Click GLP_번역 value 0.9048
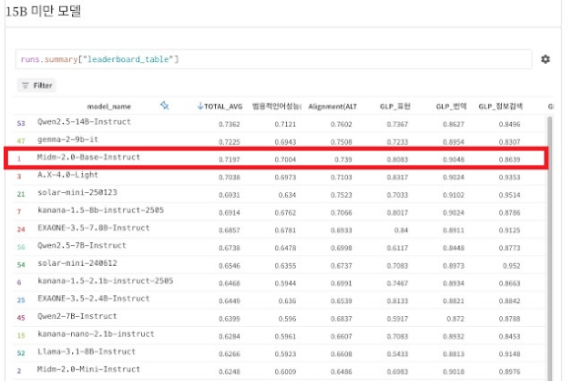 (454, 159)
